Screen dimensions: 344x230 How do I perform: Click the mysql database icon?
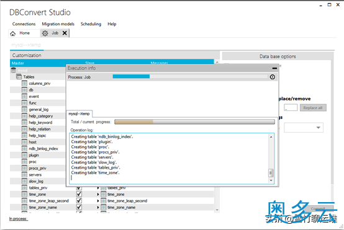pyautogui.click(x=14, y=70)
